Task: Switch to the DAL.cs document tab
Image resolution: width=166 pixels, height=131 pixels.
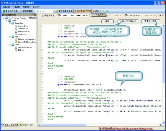Action: click(114, 16)
